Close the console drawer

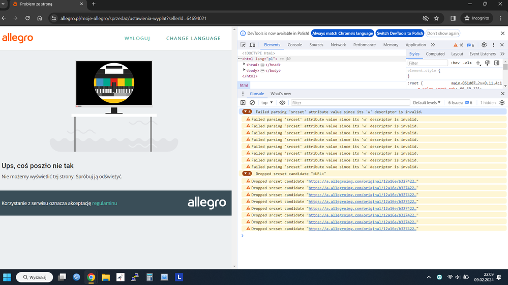[x=502, y=94]
